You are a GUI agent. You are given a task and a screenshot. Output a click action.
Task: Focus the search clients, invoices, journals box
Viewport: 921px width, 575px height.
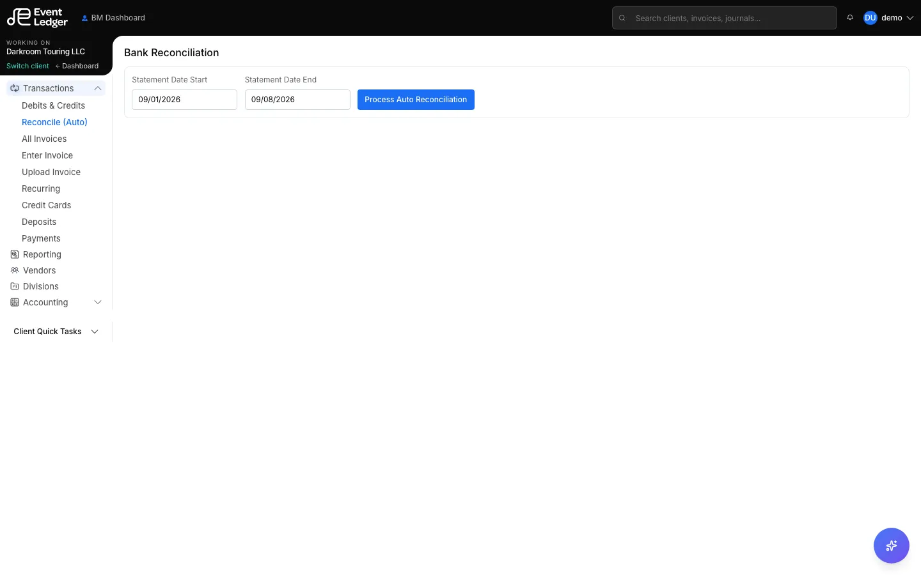[725, 18]
